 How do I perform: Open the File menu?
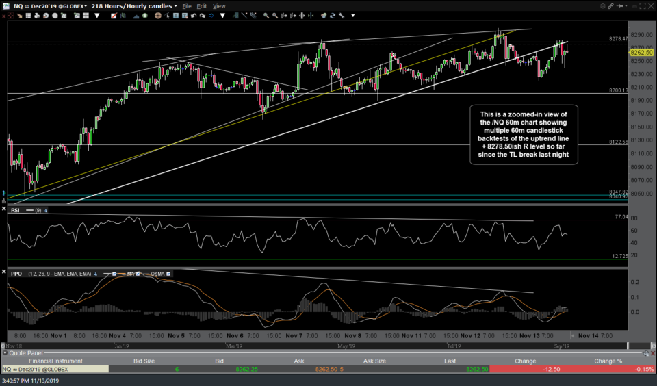coord(186,6)
